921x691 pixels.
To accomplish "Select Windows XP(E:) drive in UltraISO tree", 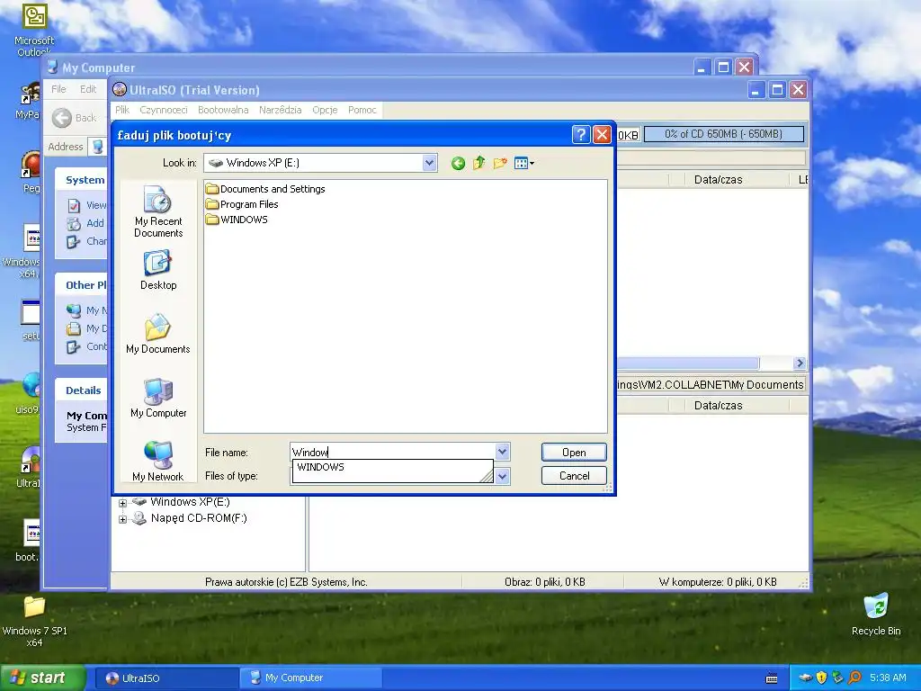I will [190, 502].
